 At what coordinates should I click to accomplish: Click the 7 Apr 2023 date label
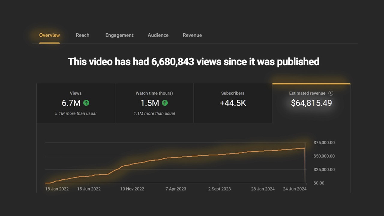176,189
